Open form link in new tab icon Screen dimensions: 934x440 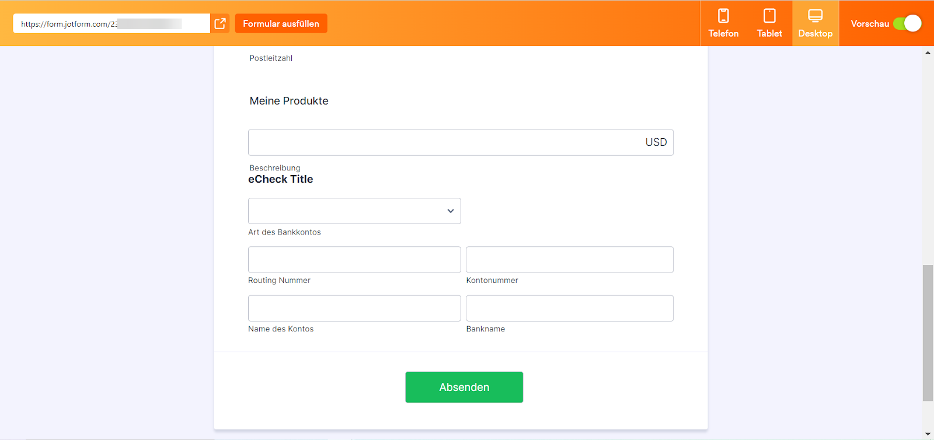click(x=220, y=23)
